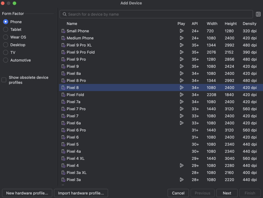The height and width of the screenshot is (198, 263).
Task: Sort devices by Density column header
Action: (249, 24)
